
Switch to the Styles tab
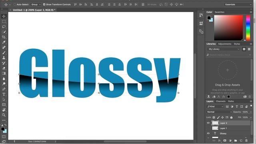[237, 44]
